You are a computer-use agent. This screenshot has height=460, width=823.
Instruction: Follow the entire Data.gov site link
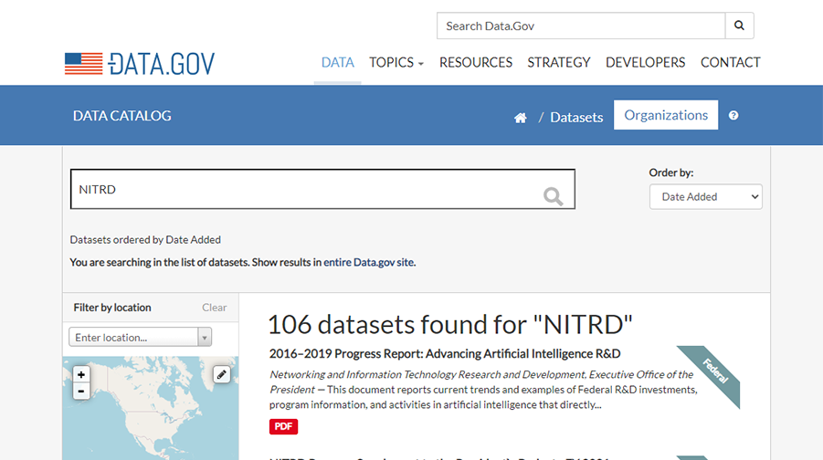(x=369, y=262)
